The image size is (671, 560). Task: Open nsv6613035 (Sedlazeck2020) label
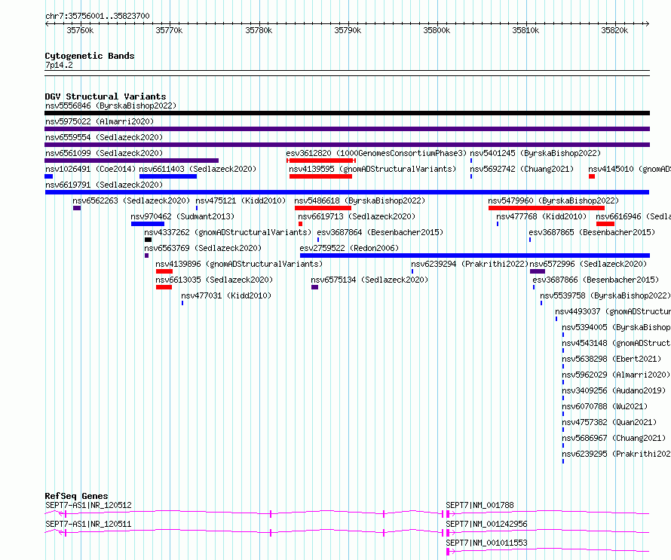click(x=214, y=280)
